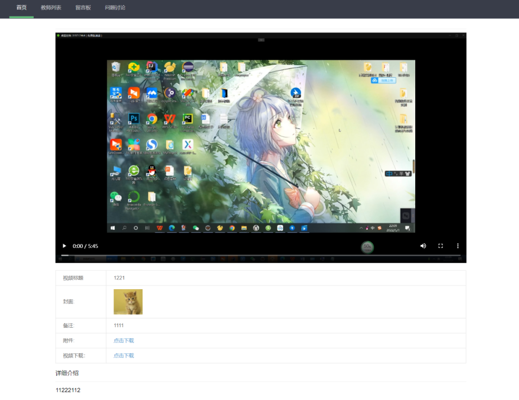Select the description text 11222112
519x400 pixels.
tap(68, 390)
